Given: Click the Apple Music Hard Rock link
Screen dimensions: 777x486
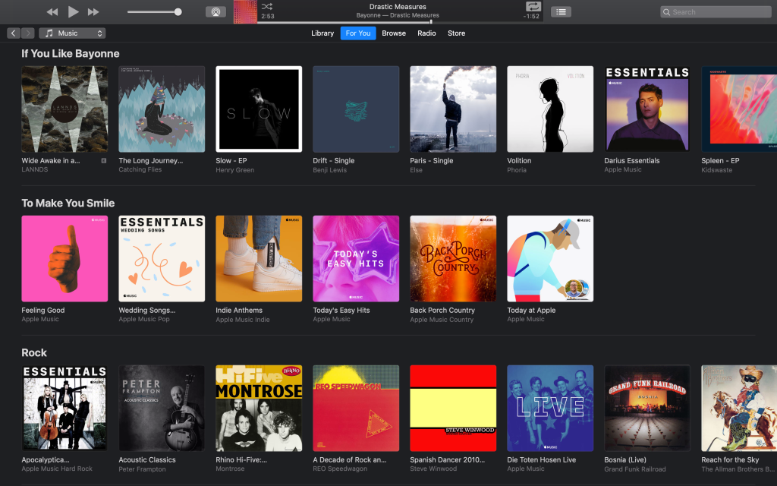Looking at the screenshot, I should coord(57,469).
